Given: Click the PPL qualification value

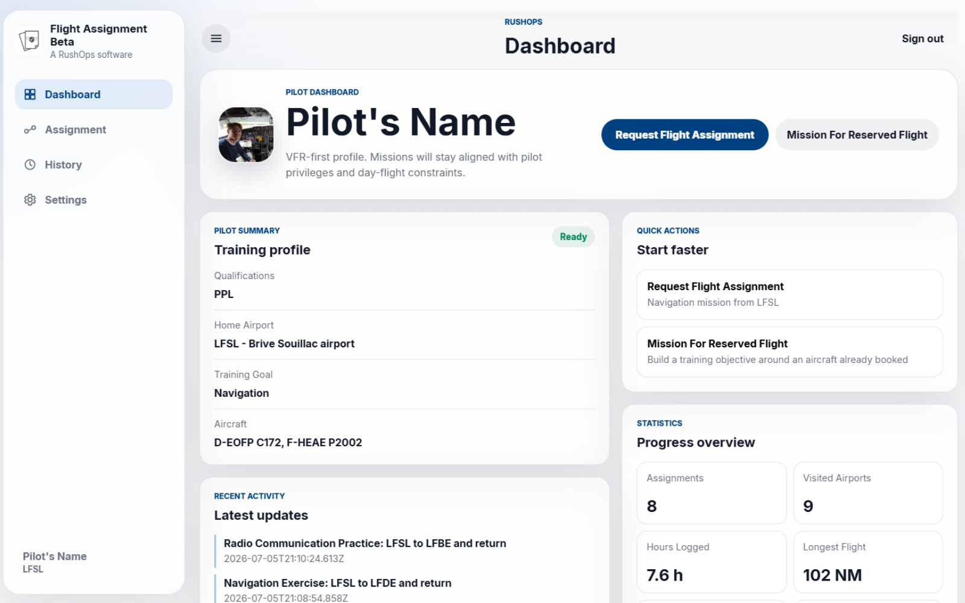Looking at the screenshot, I should pyautogui.click(x=224, y=294).
